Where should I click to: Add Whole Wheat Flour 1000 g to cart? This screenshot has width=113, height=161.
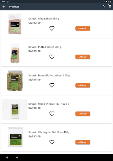click(x=83, y=114)
